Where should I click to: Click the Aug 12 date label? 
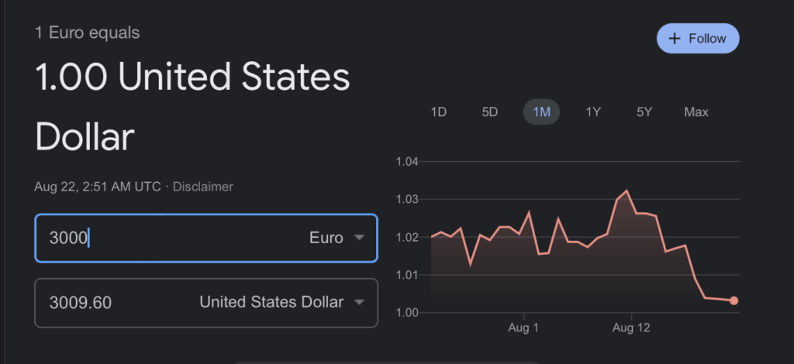[x=631, y=328]
